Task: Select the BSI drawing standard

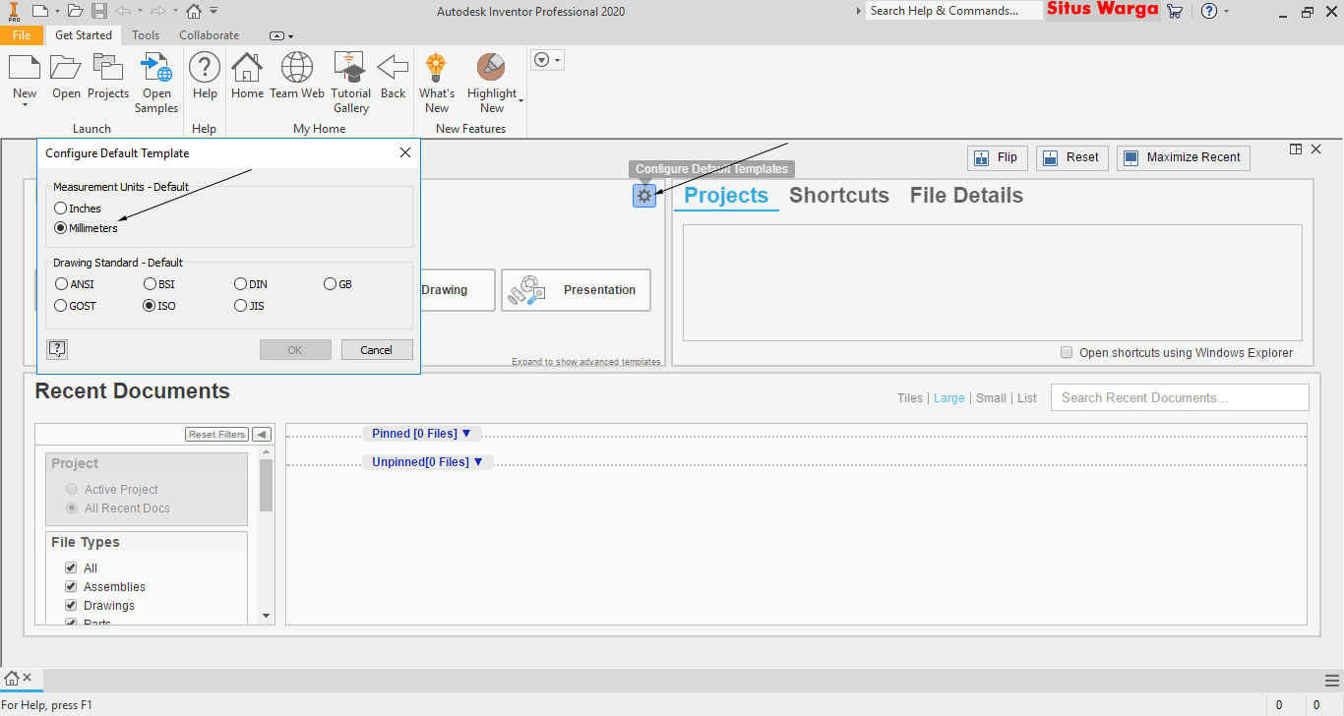Action: (x=150, y=284)
